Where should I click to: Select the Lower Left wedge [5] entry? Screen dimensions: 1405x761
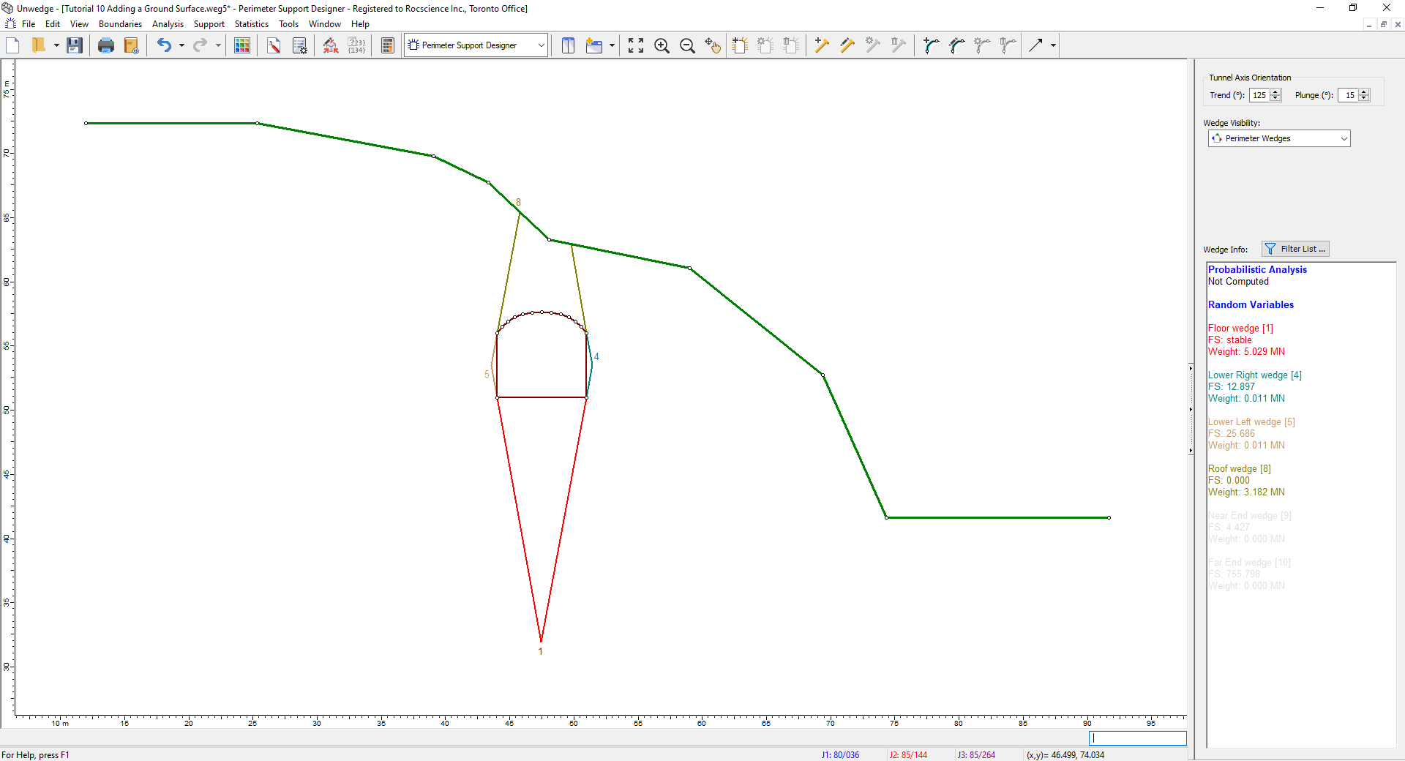point(1251,422)
